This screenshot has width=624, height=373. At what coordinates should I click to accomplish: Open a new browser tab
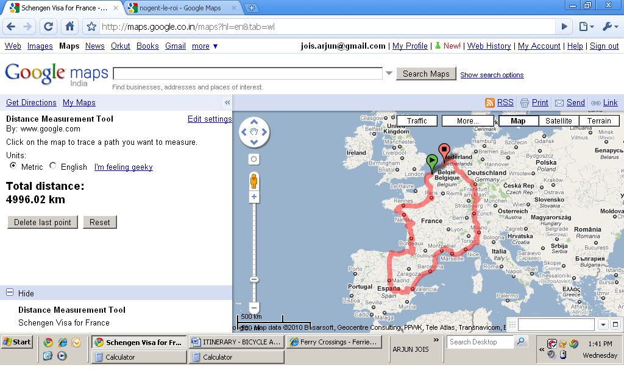pyautogui.click(x=252, y=7)
